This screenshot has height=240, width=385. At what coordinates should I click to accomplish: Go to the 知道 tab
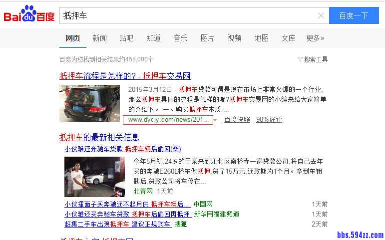pos(153,38)
